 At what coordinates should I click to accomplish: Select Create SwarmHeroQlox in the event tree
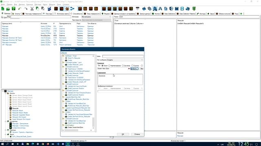click(x=75, y=127)
